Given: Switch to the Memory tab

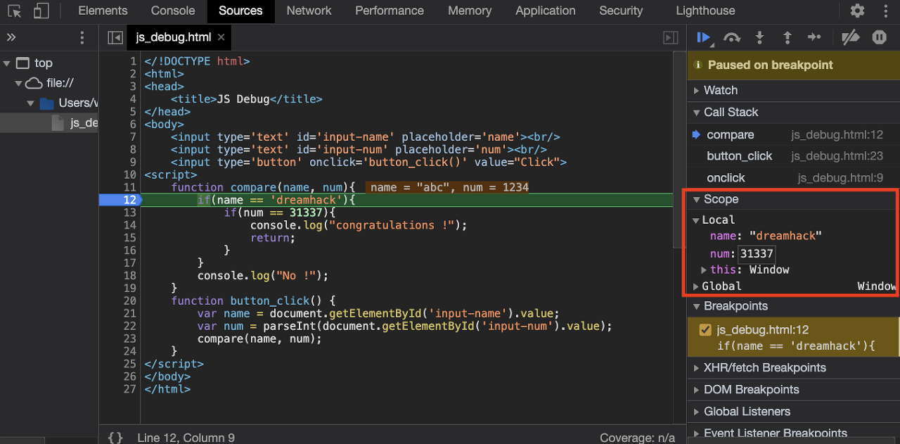Looking at the screenshot, I should pos(470,11).
